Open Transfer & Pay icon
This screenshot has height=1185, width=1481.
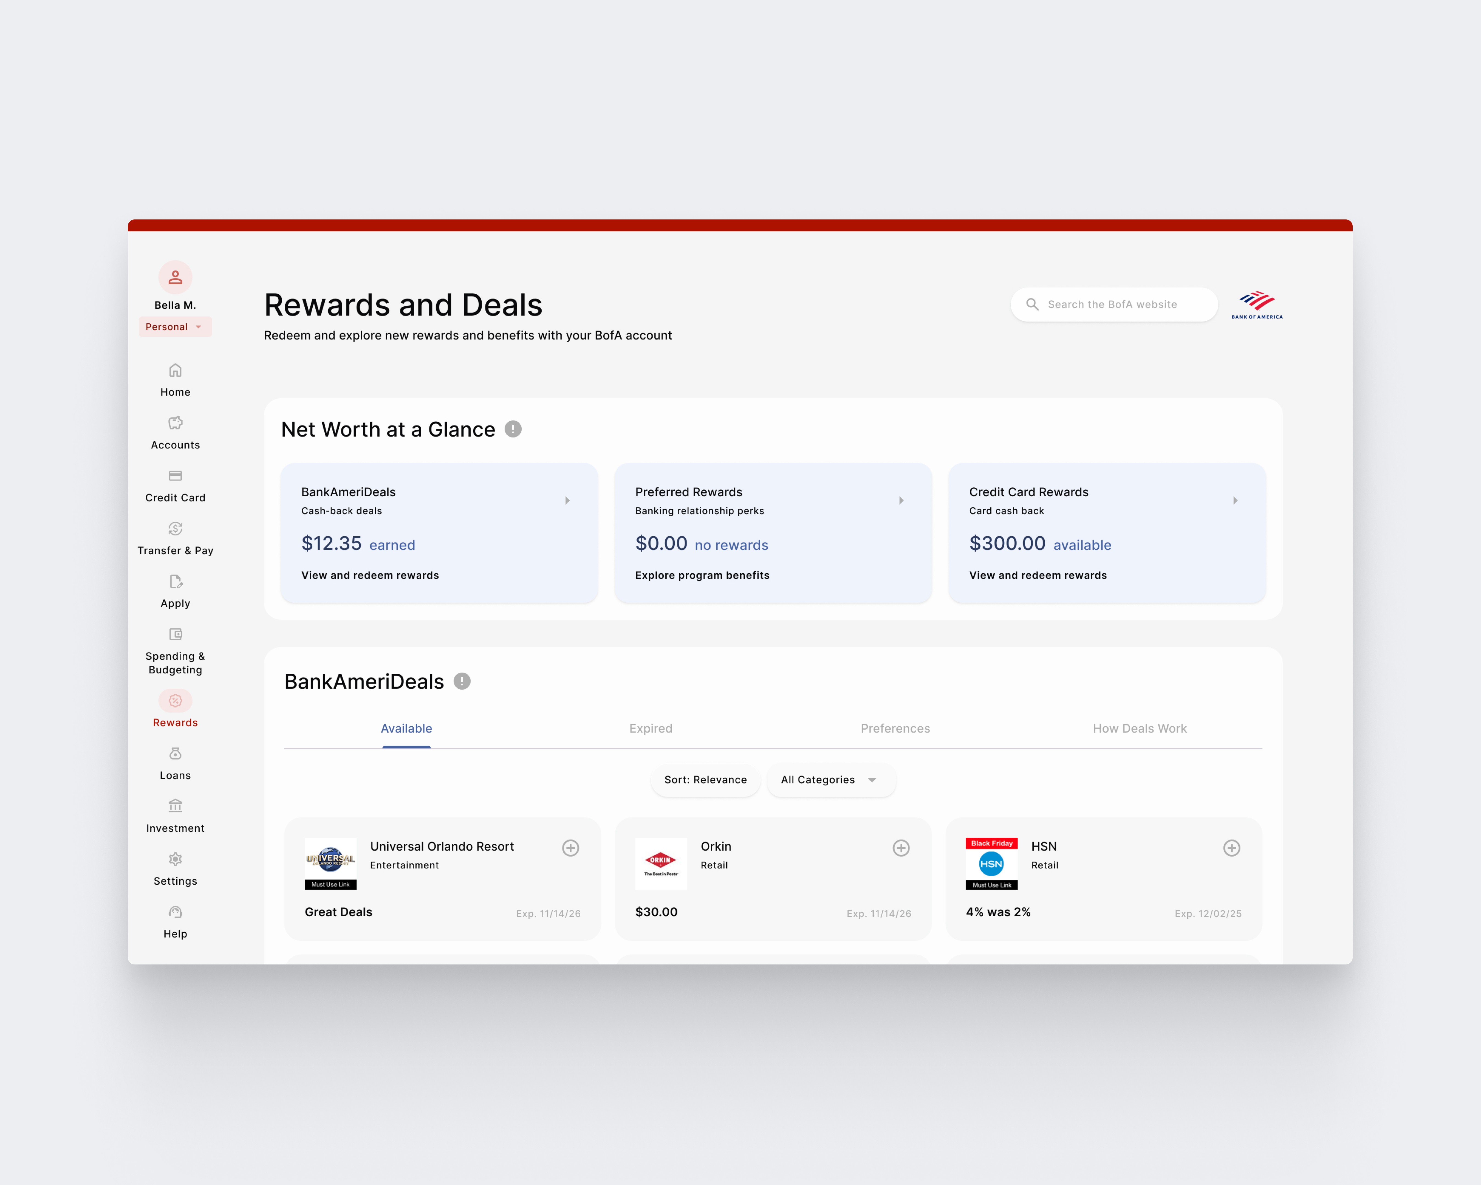(x=175, y=529)
